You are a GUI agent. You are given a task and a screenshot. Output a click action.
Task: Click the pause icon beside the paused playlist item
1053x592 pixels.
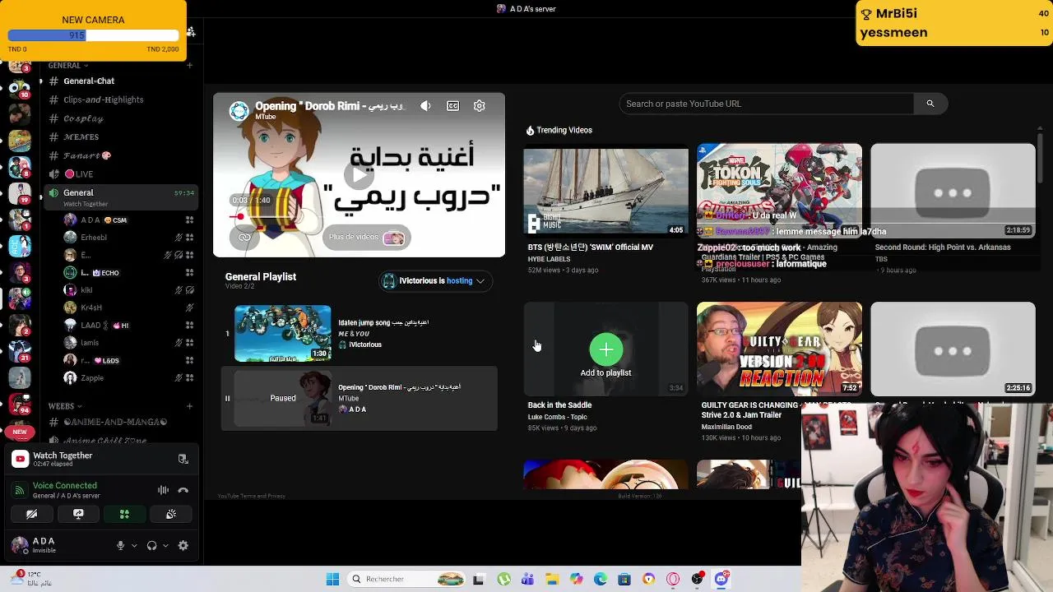(x=228, y=399)
